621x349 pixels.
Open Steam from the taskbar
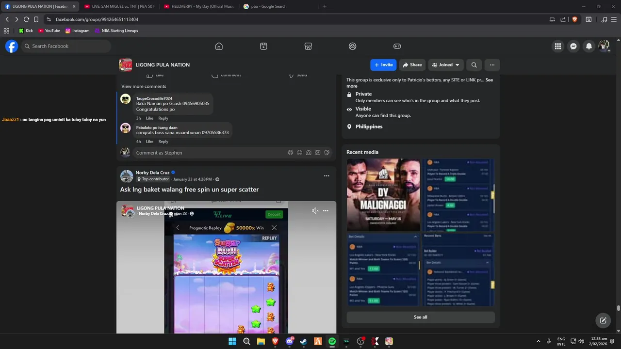[x=304, y=341]
